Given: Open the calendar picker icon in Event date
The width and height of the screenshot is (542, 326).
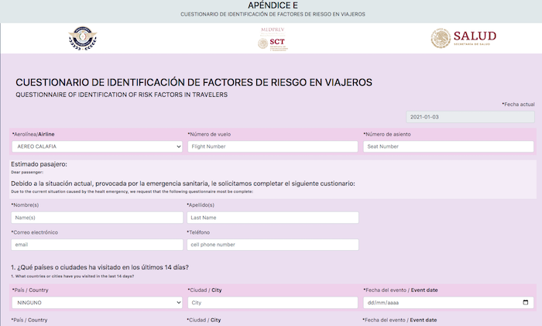Looking at the screenshot, I should [x=526, y=303].
